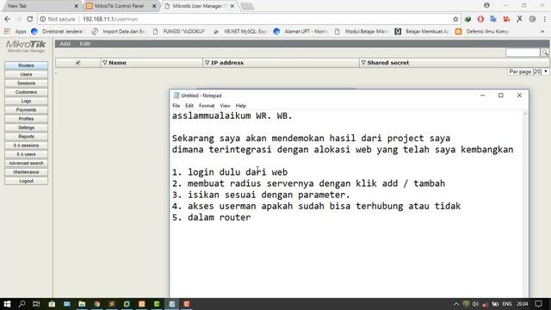Click the volume icon in system tray
The image size is (551, 310).
(475, 304)
